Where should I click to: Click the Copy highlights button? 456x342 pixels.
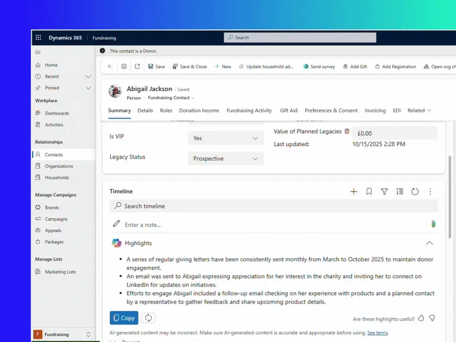point(124,318)
